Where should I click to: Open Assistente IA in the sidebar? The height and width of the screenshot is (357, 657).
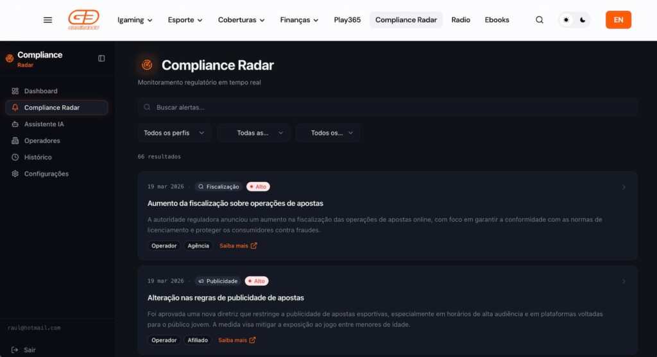(x=44, y=124)
